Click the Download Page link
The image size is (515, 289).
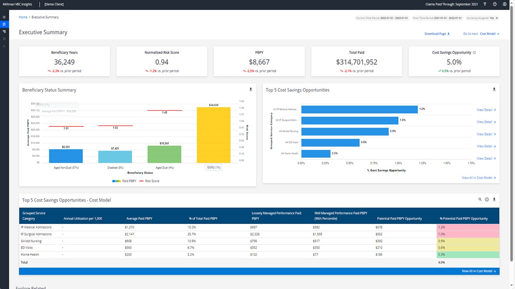pyautogui.click(x=437, y=34)
